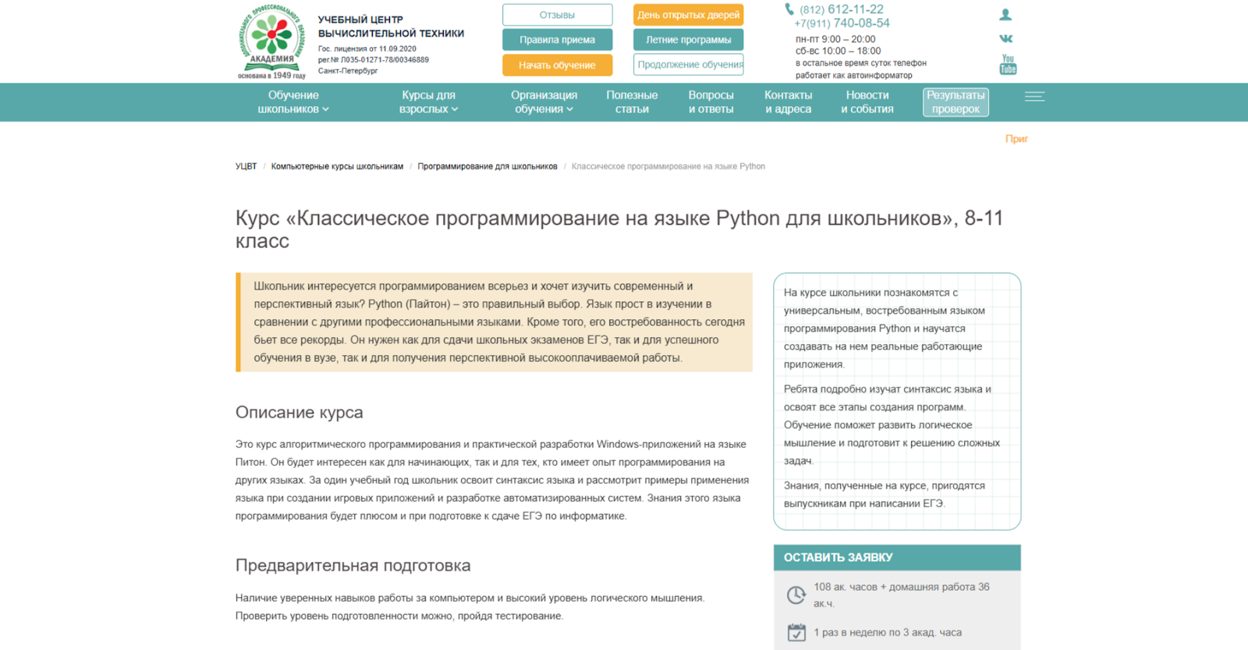Expand the 'Организация обучения' dropdown menu

pos(544,102)
